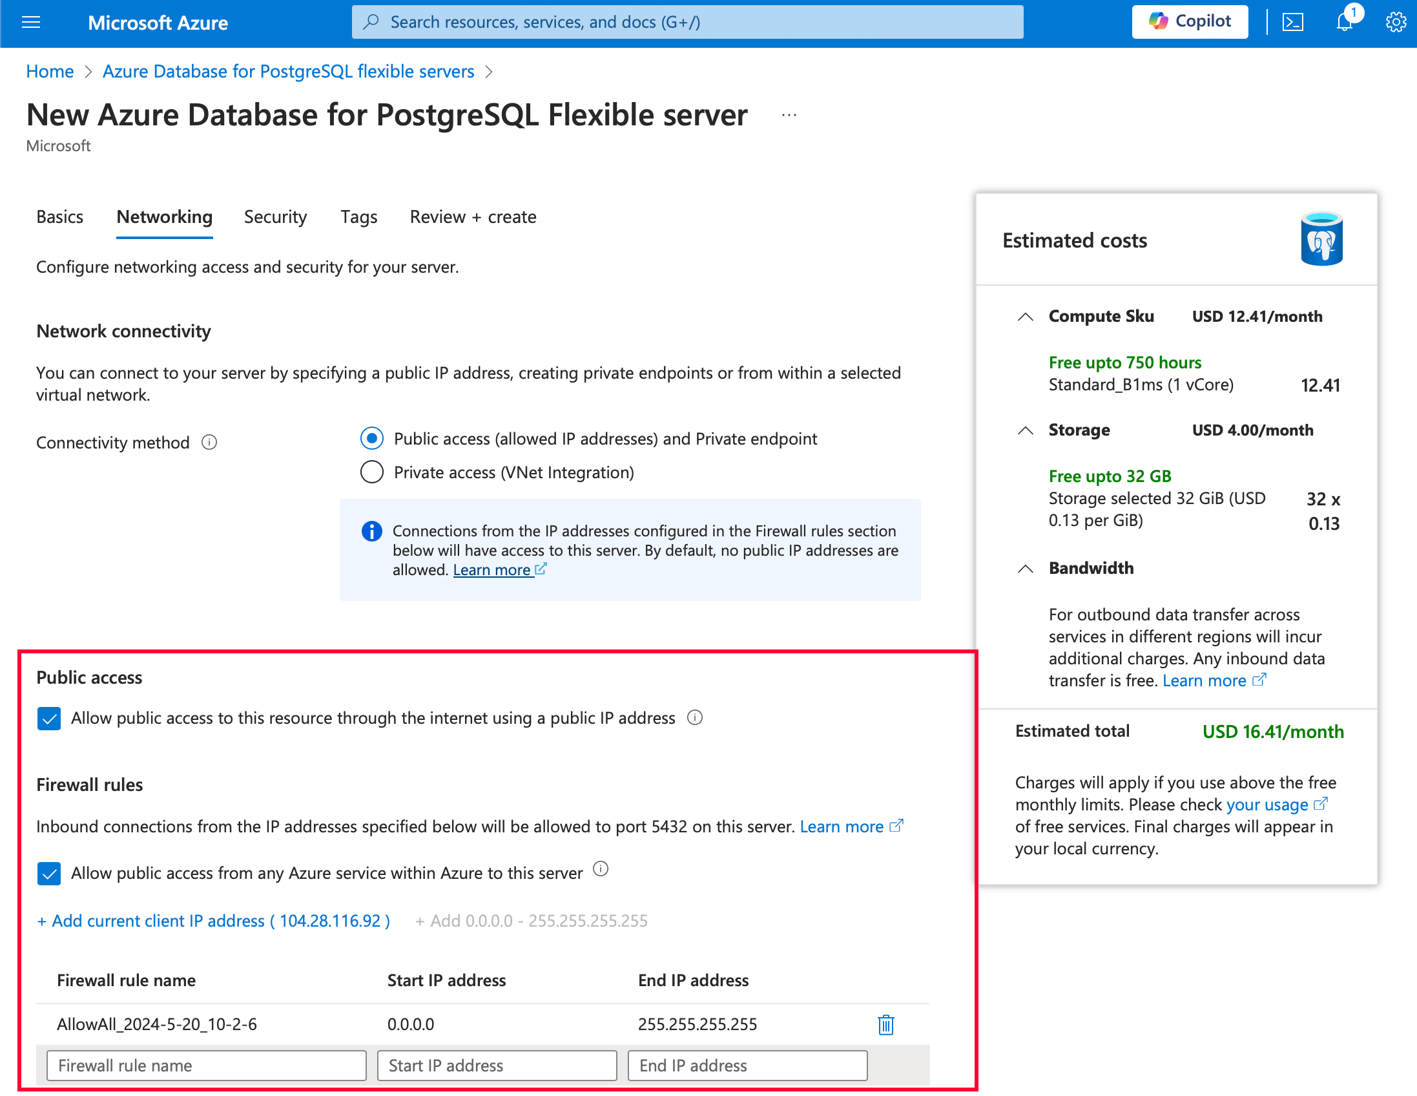Switch to the Security tab
1417x1096 pixels.
[275, 217]
